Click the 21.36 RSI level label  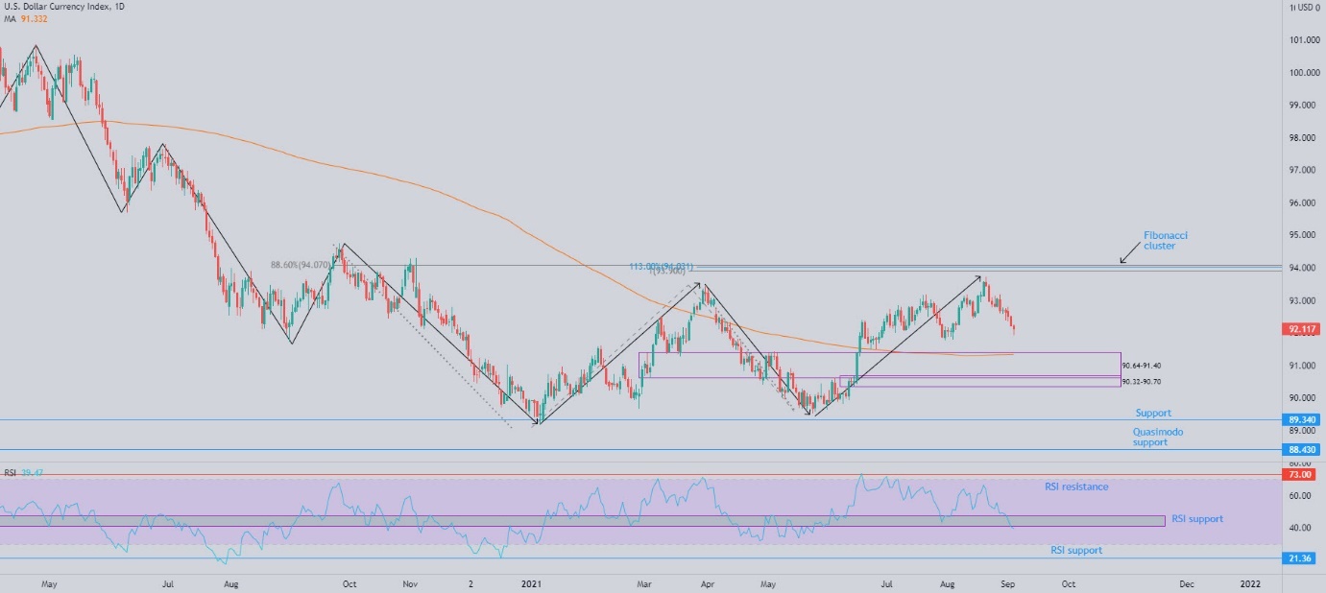pyautogui.click(x=1300, y=558)
